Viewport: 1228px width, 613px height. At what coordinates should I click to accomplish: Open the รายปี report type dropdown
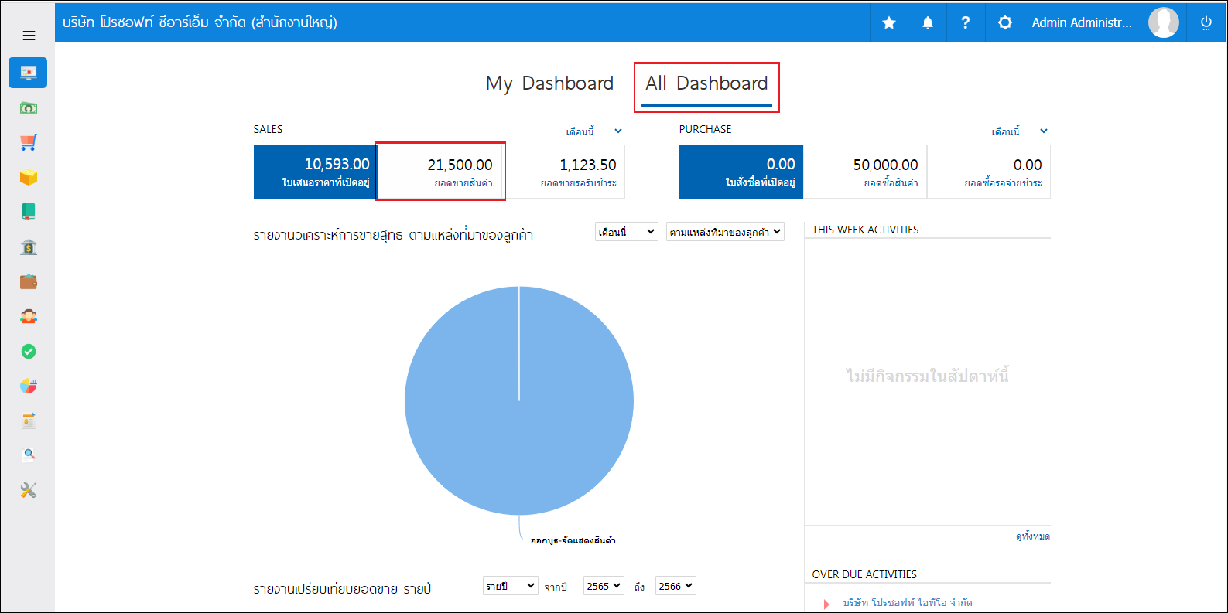(x=510, y=586)
